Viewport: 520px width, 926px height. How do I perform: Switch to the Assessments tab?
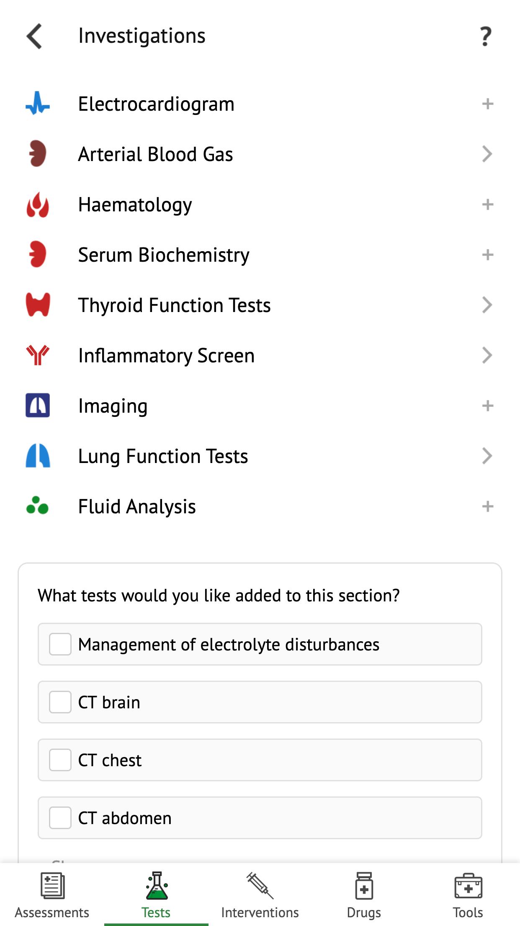pyautogui.click(x=52, y=895)
